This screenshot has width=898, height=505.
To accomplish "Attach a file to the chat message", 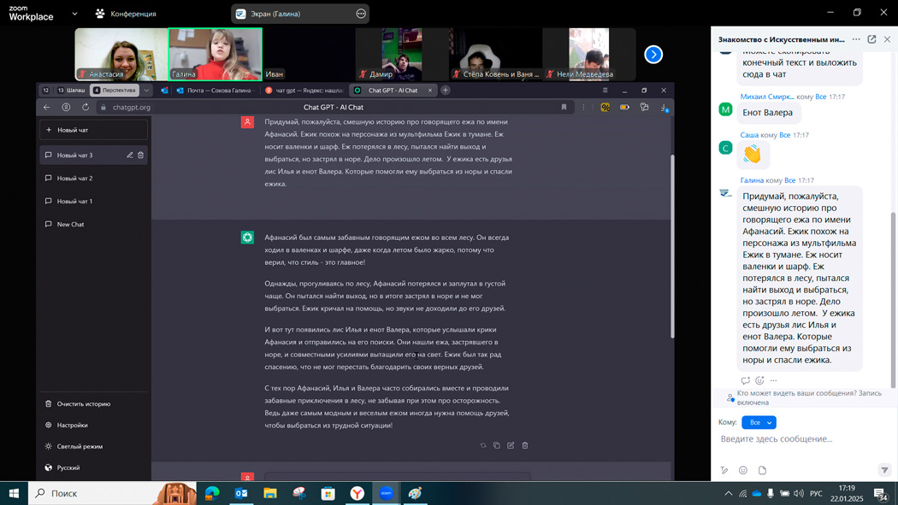I will (762, 470).
